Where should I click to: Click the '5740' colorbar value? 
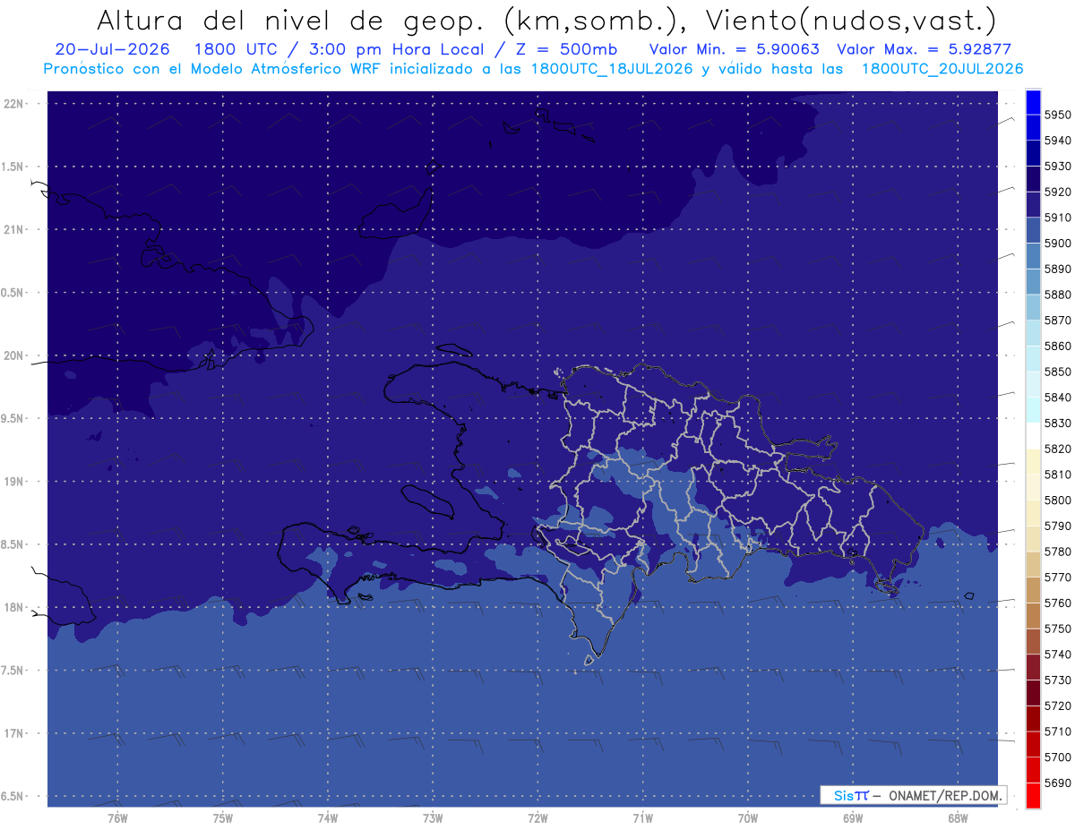1058,655
